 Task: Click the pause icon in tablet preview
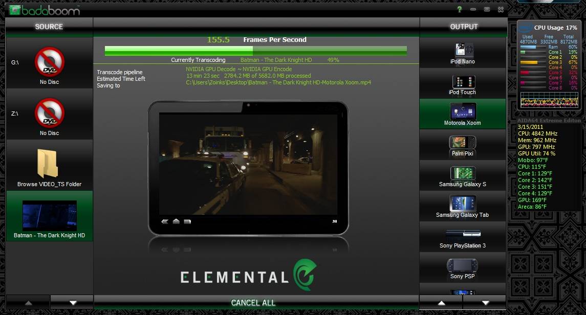(335, 221)
